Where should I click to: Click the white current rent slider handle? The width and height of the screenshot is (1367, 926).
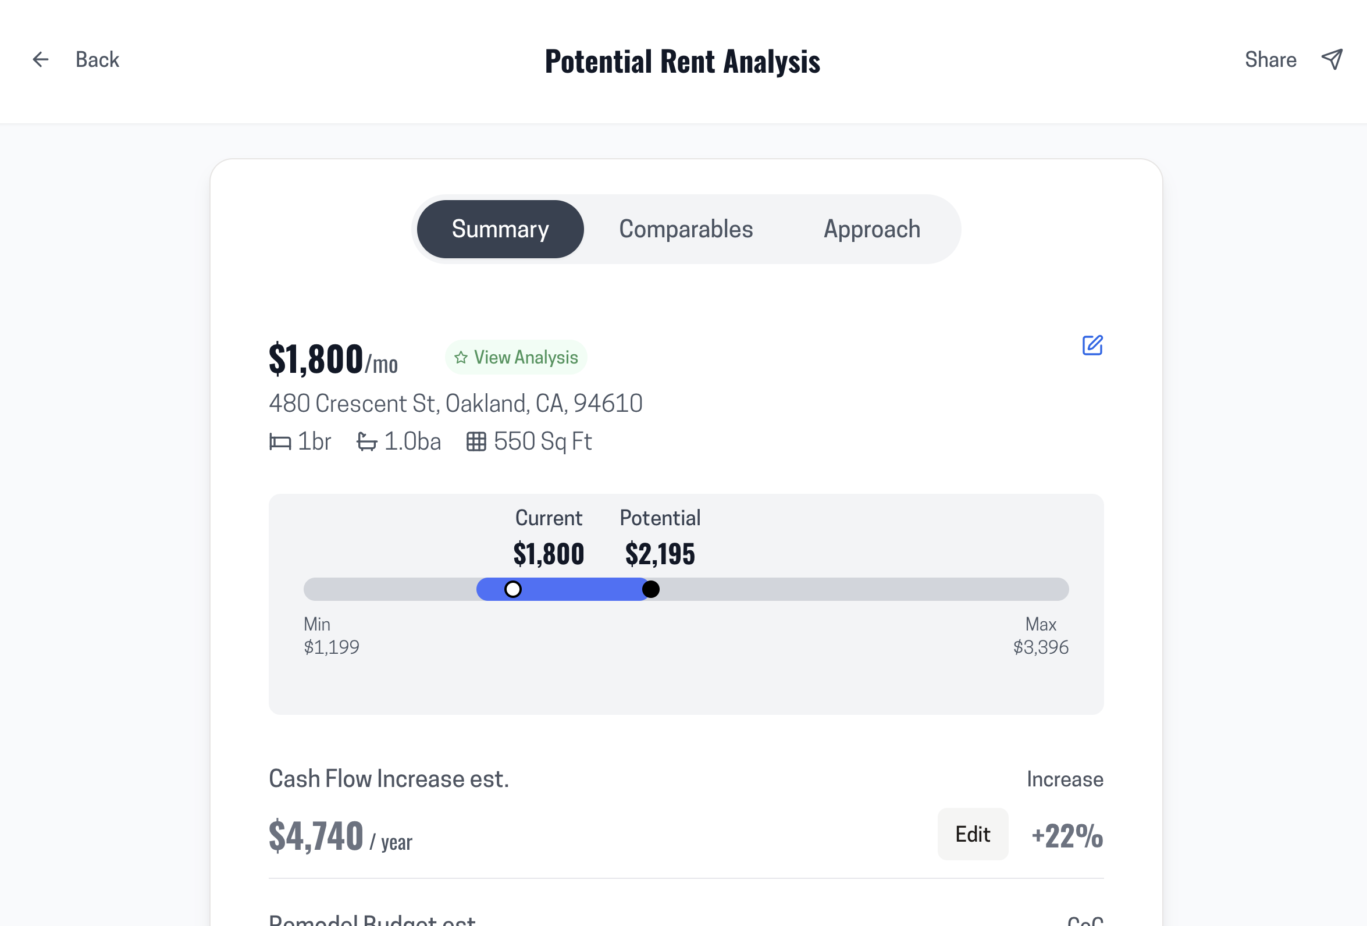(513, 589)
